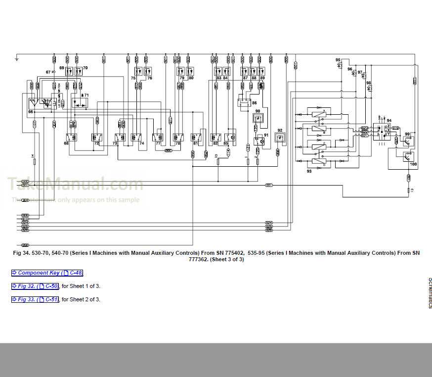Click component label 94 in schematic

(389, 121)
